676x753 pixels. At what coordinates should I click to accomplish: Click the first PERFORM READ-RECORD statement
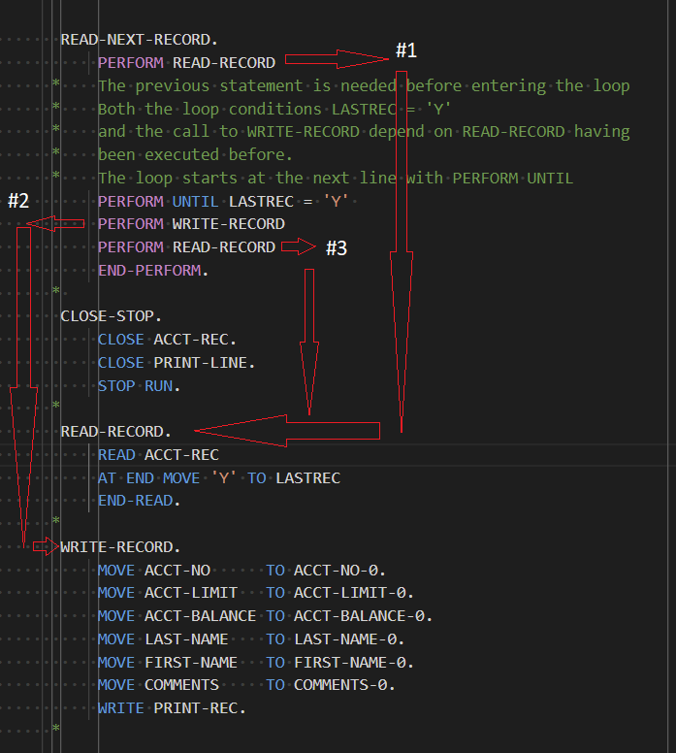(x=187, y=62)
